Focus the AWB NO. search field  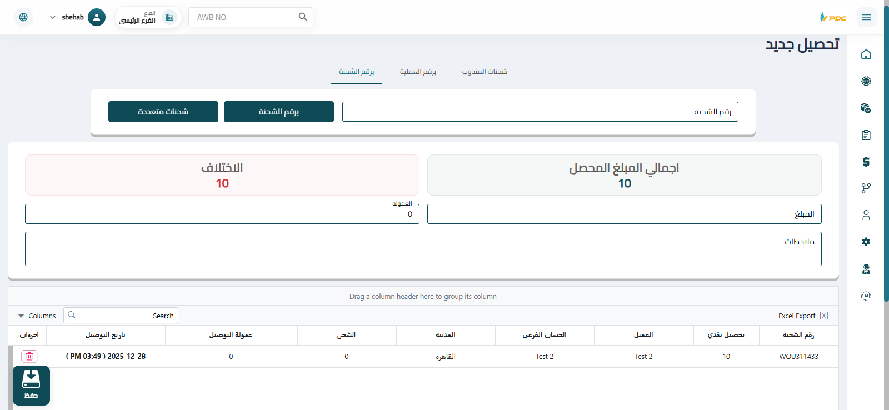[x=244, y=17]
